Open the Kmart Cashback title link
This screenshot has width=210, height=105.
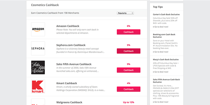[67, 83]
